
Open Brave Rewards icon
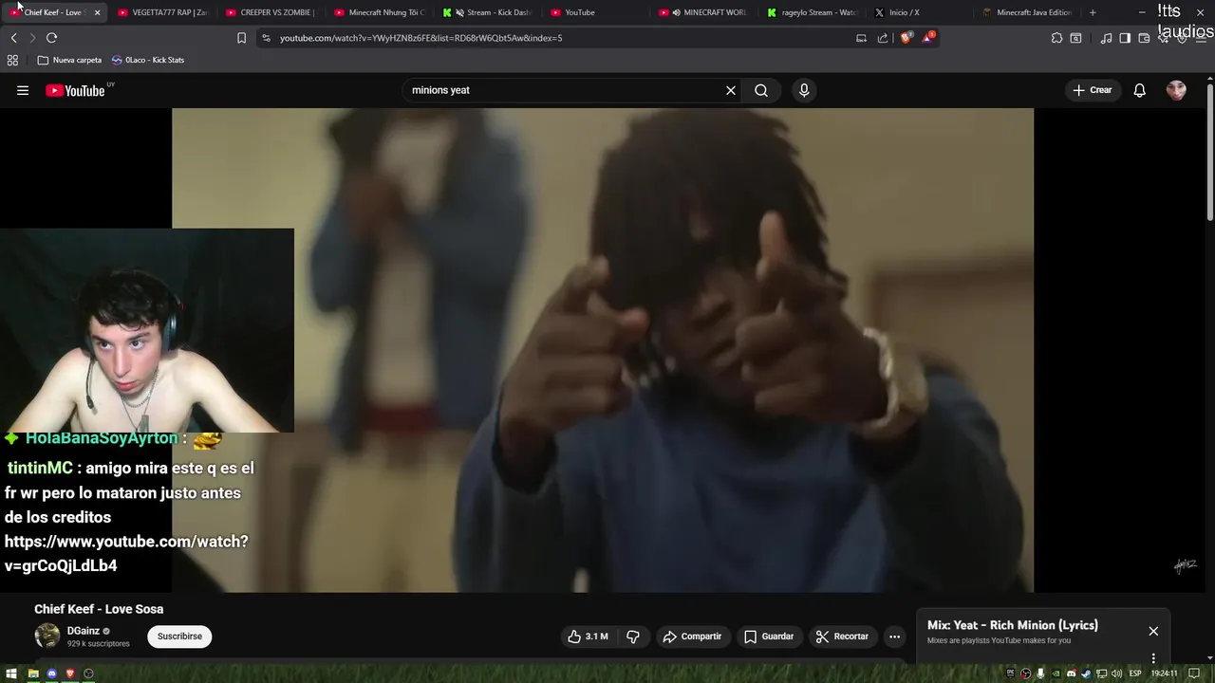928,38
